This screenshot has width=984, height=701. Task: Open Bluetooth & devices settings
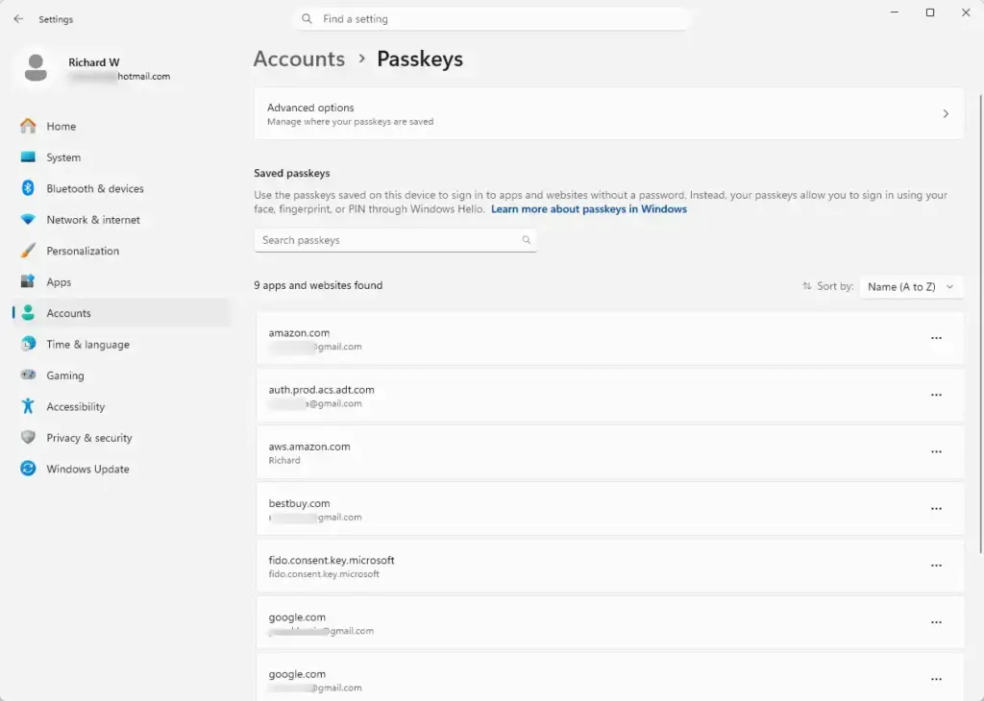pyautogui.click(x=122, y=189)
